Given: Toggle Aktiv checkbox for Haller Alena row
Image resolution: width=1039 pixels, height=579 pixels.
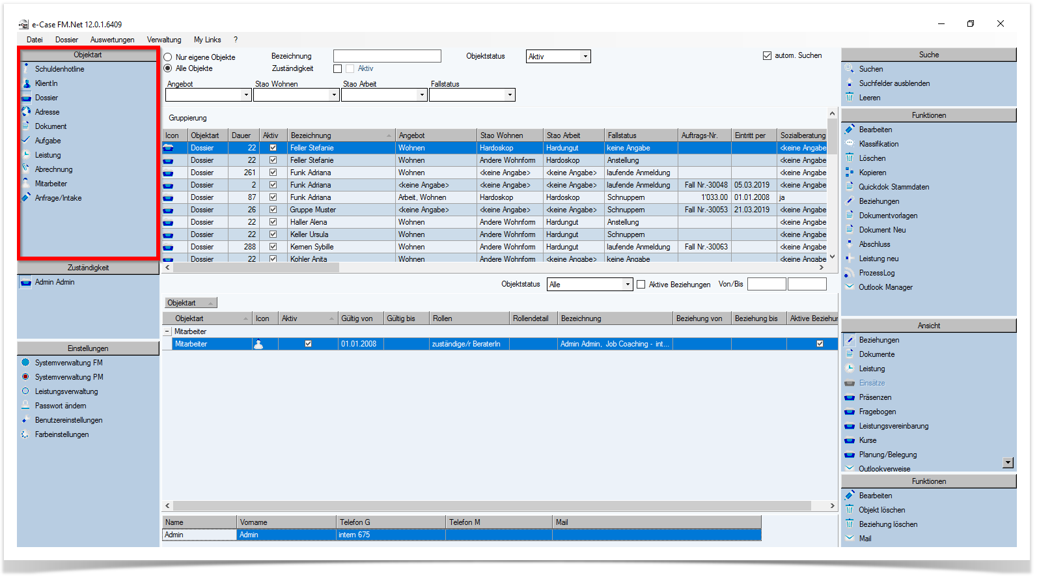Looking at the screenshot, I should (273, 222).
